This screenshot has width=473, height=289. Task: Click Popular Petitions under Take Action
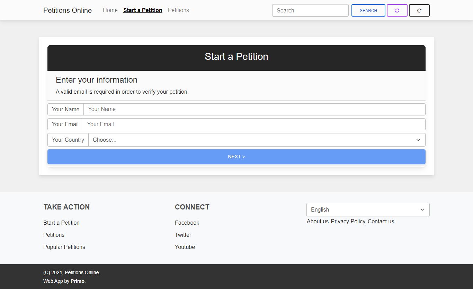64,247
